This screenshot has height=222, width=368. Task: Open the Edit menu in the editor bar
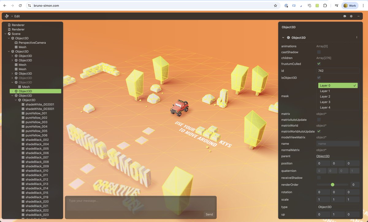(x=17, y=16)
